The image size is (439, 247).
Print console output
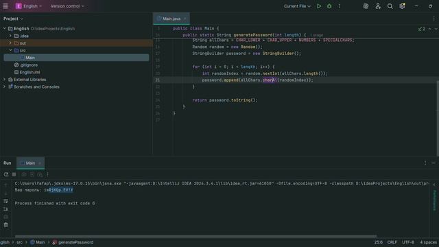[5, 217]
